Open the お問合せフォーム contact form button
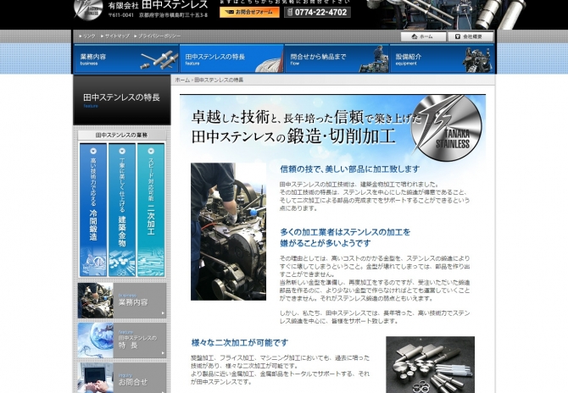Screen dimensions: 568x393 pos(249,13)
